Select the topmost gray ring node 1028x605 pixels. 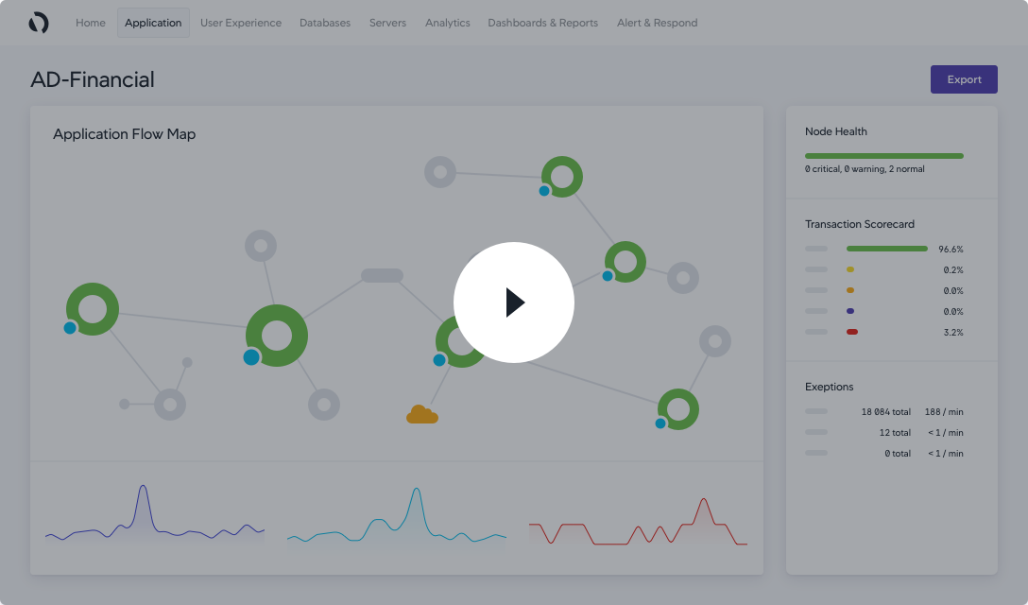tap(439, 172)
